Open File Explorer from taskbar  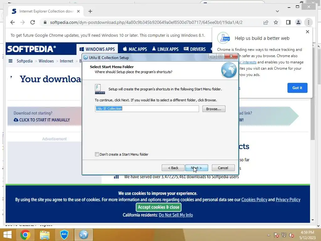(45, 235)
